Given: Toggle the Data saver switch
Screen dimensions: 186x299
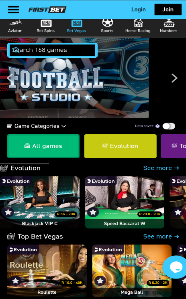Looking at the screenshot, I should tap(169, 126).
